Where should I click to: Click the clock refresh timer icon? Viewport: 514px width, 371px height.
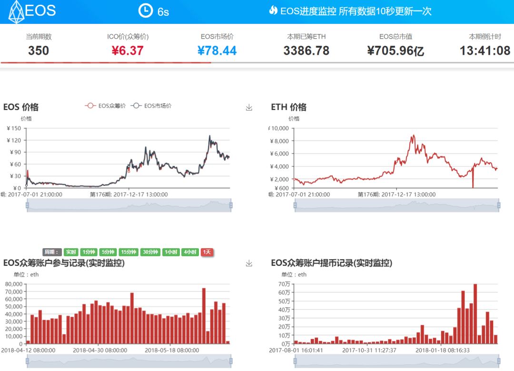pyautogui.click(x=146, y=11)
